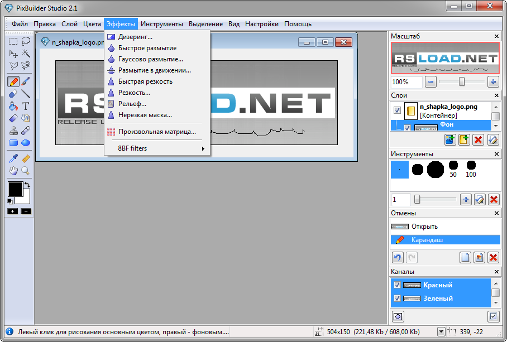Zoom out with minus button

coord(431,81)
